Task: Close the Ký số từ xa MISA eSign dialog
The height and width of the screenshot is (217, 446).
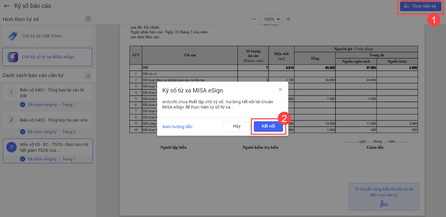Action: click(280, 89)
